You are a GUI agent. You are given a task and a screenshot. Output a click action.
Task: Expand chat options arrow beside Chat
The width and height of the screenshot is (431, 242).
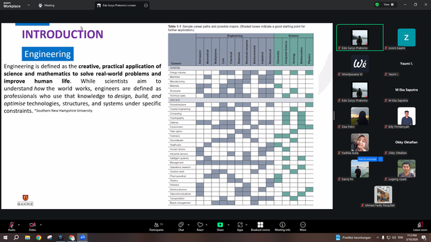click(x=189, y=225)
